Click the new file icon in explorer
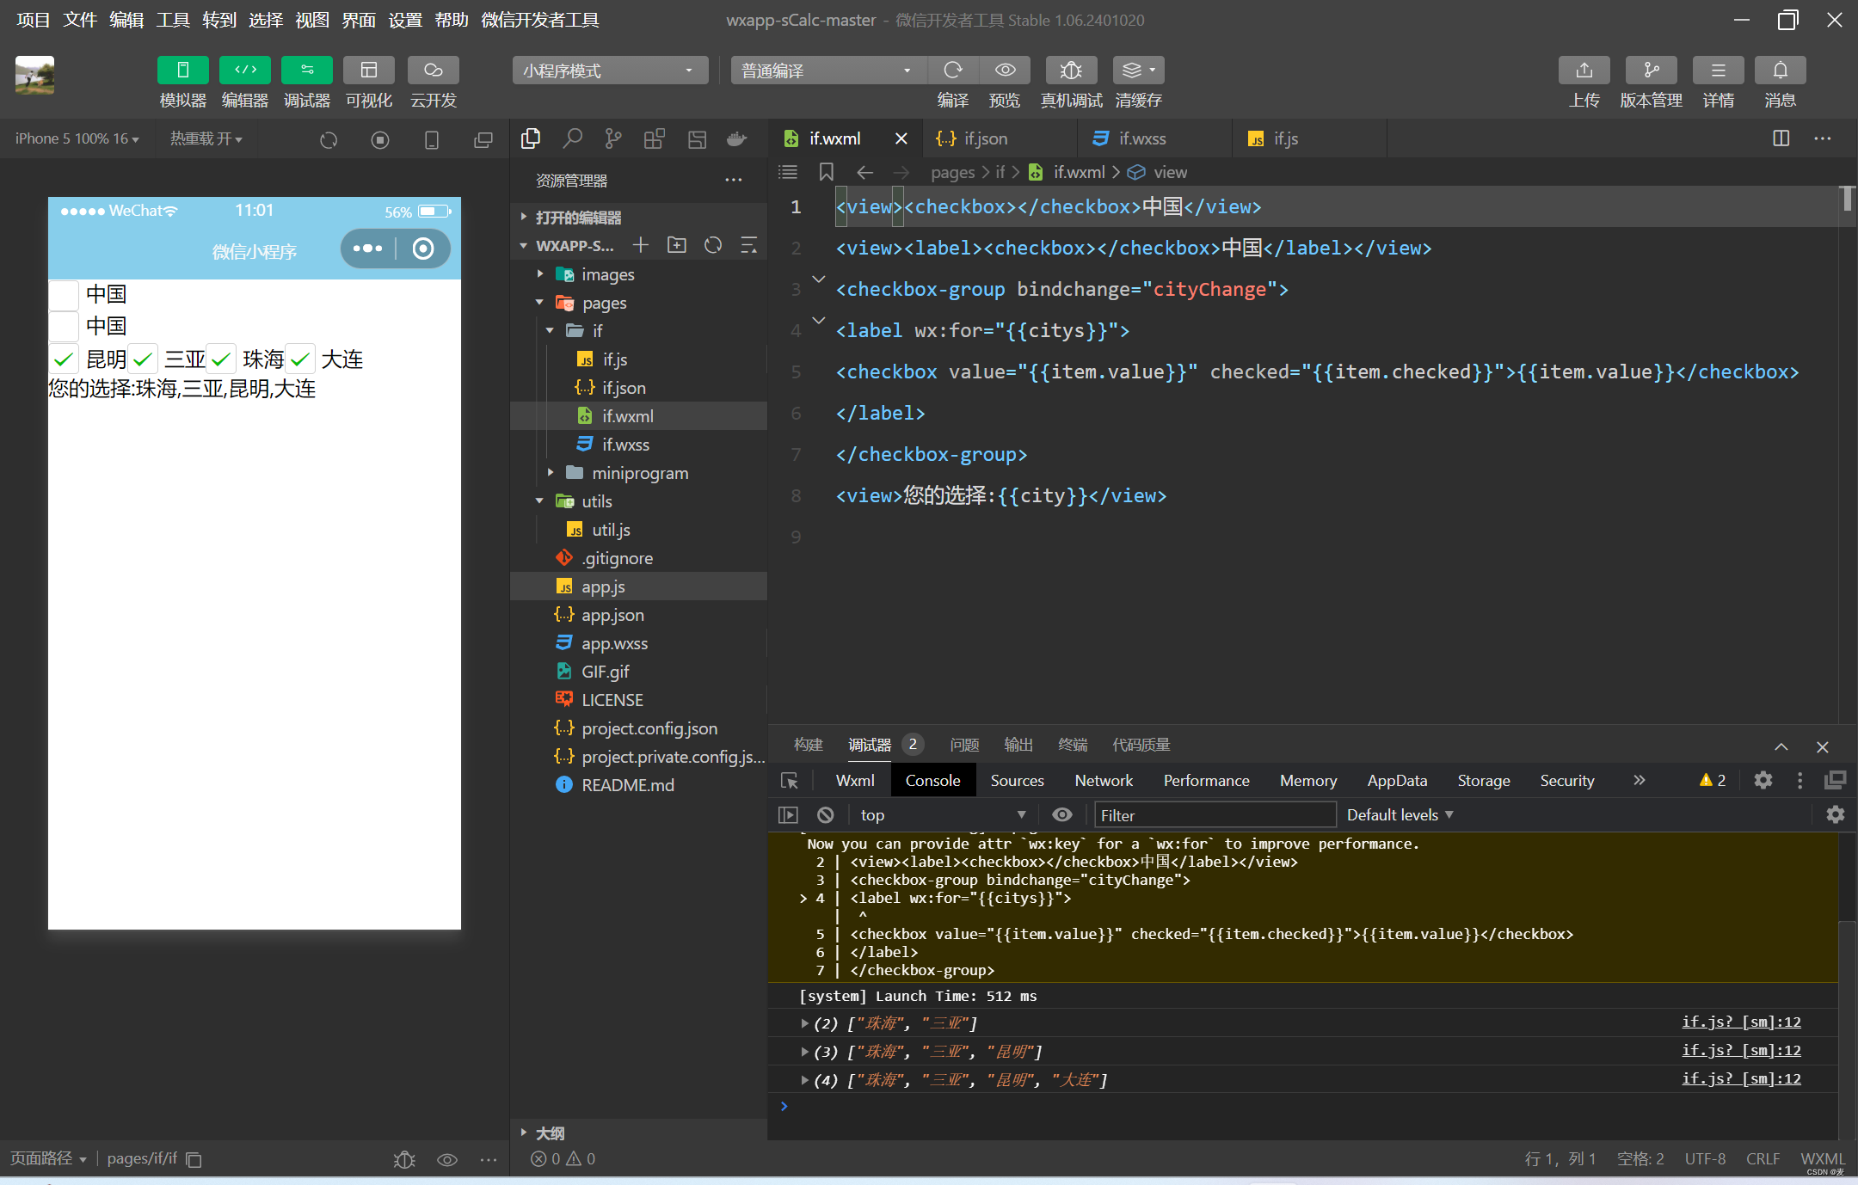The height and width of the screenshot is (1185, 1858). pyautogui.click(x=641, y=245)
